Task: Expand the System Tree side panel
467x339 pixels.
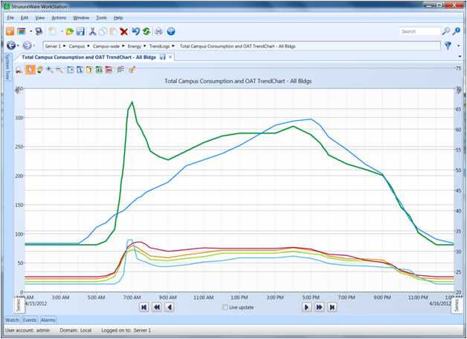Action: pyautogui.click(x=7, y=67)
